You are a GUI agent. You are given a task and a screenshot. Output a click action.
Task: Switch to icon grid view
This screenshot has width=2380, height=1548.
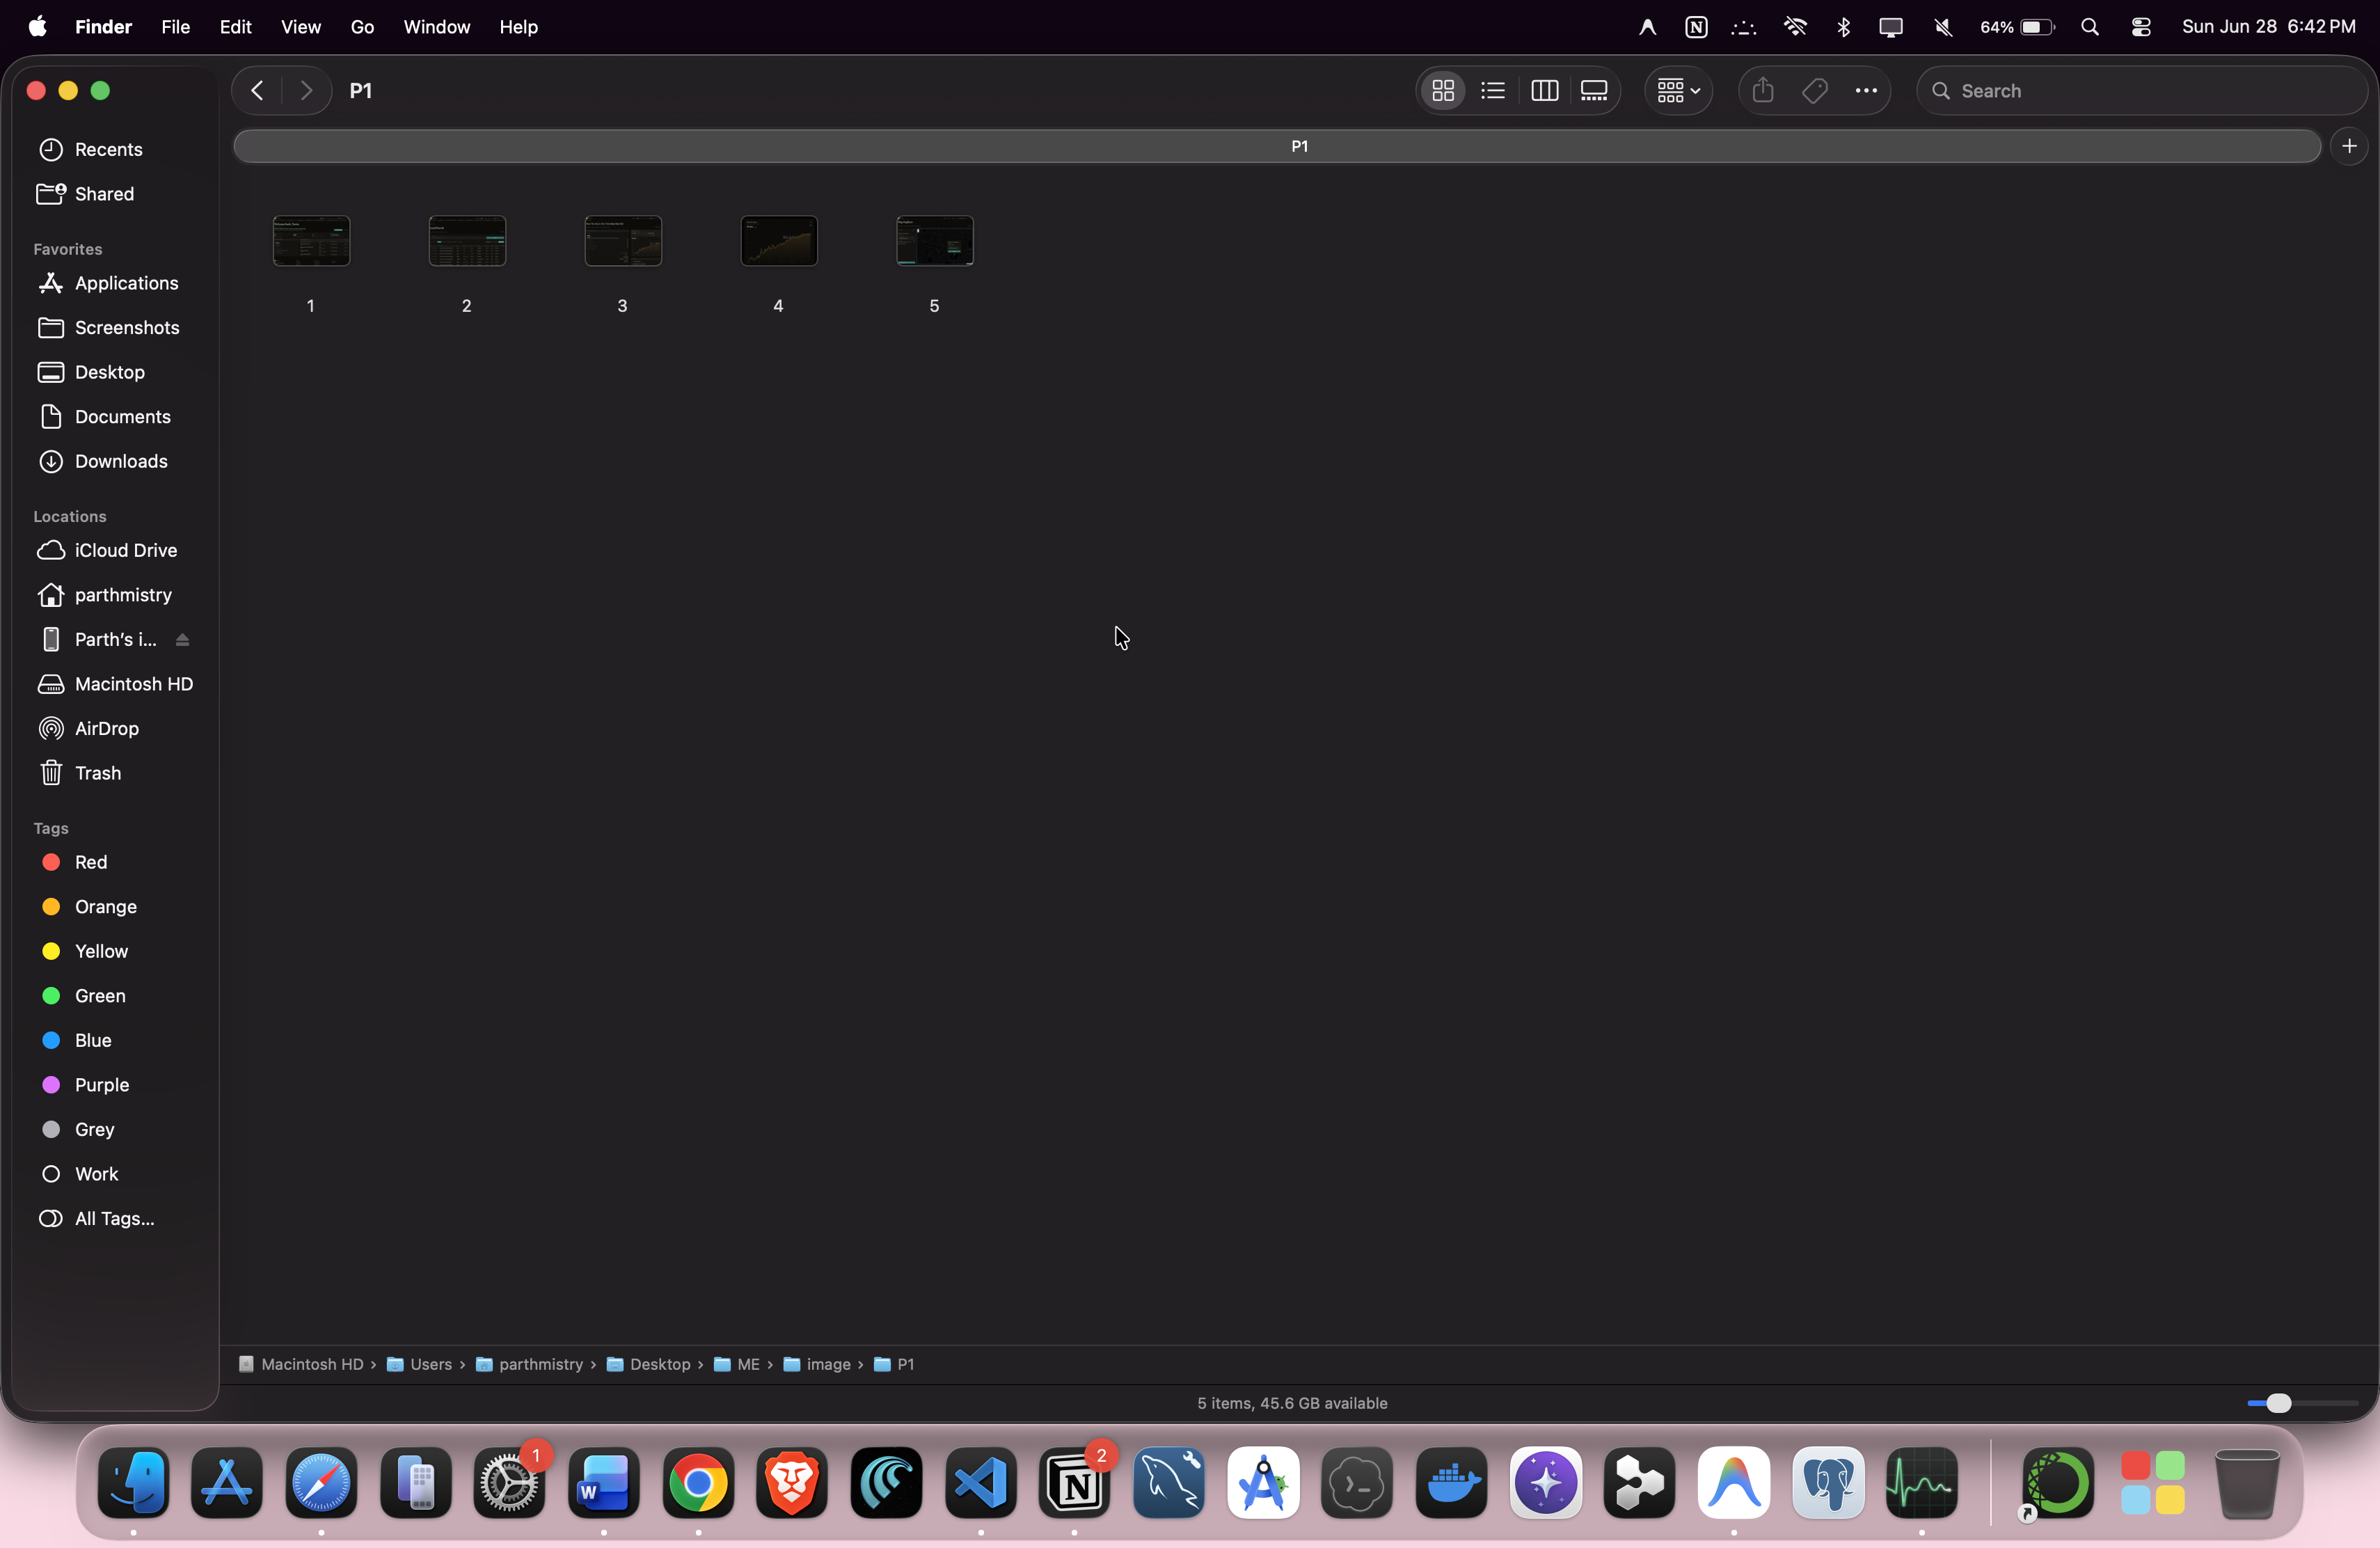[x=1442, y=91]
